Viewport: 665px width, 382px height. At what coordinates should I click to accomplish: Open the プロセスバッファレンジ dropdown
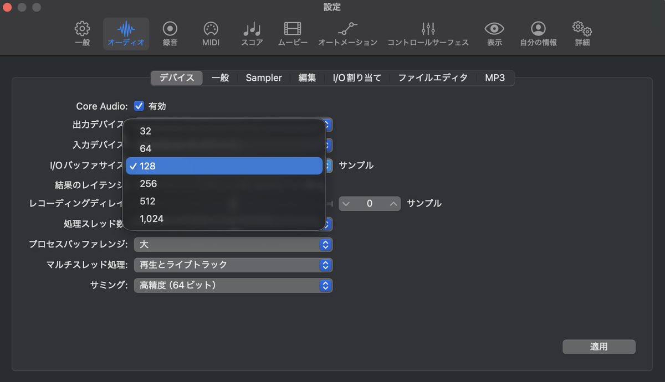tap(233, 244)
